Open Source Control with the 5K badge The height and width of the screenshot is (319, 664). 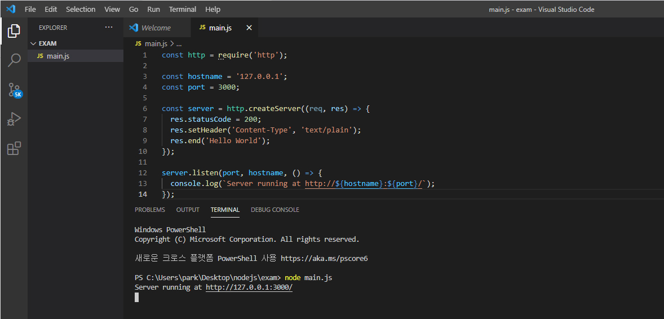coord(15,90)
